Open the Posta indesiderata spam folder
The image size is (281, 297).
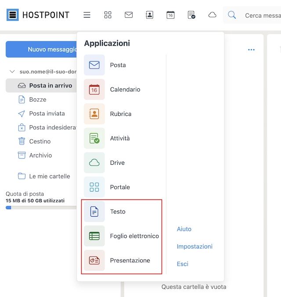tap(47, 127)
